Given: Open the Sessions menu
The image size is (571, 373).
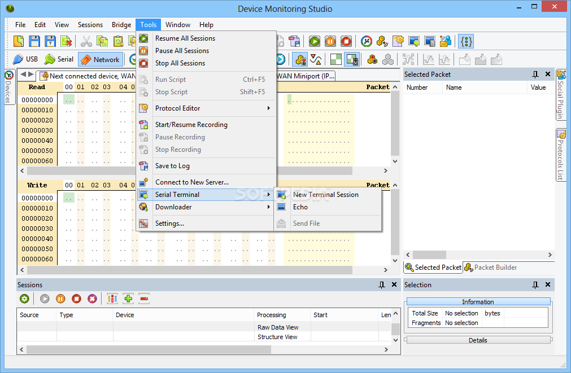Looking at the screenshot, I should point(90,25).
